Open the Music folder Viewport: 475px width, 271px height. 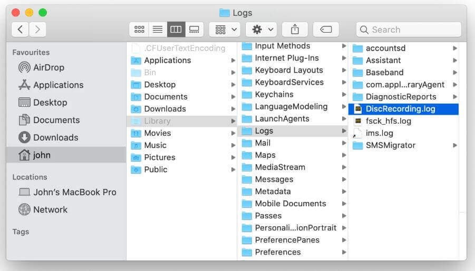click(182, 145)
